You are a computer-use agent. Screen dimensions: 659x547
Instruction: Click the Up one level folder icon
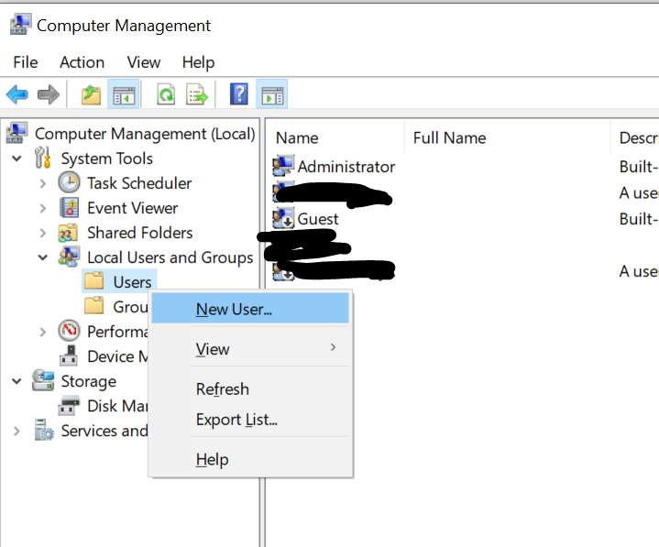coord(91,94)
